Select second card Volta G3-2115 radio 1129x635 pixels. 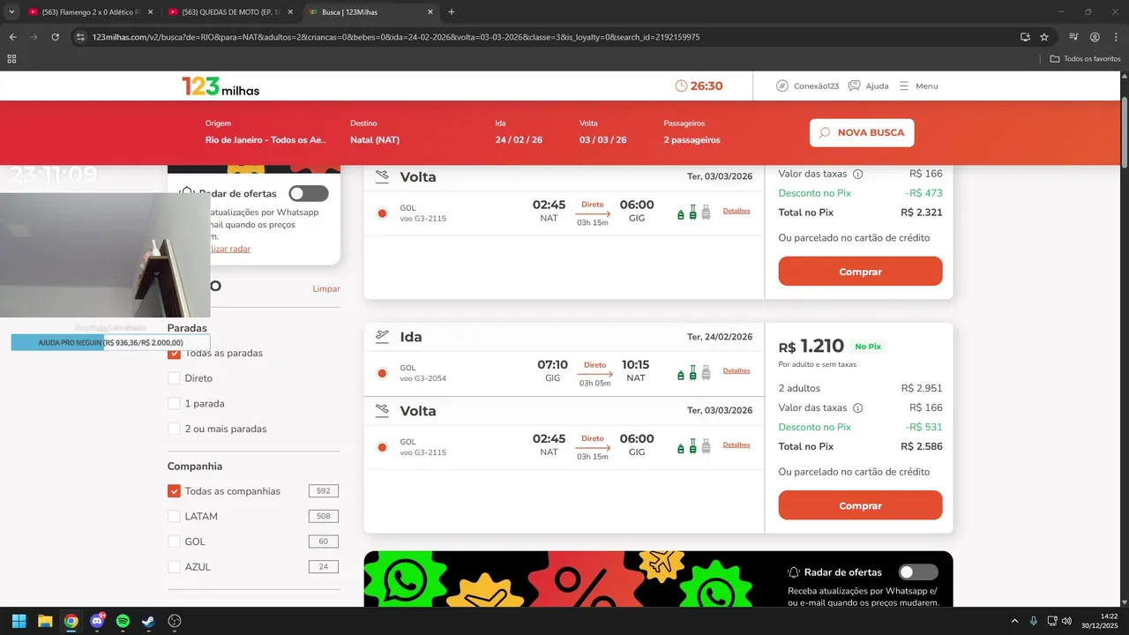pos(382,447)
